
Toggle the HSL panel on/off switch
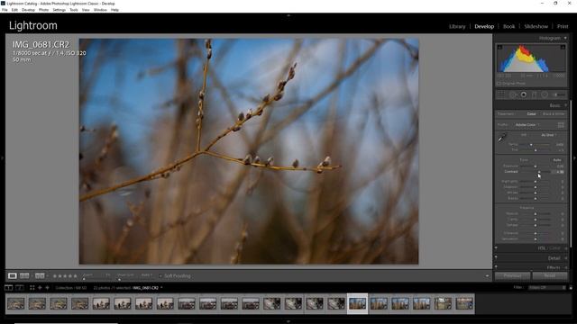click(496, 248)
